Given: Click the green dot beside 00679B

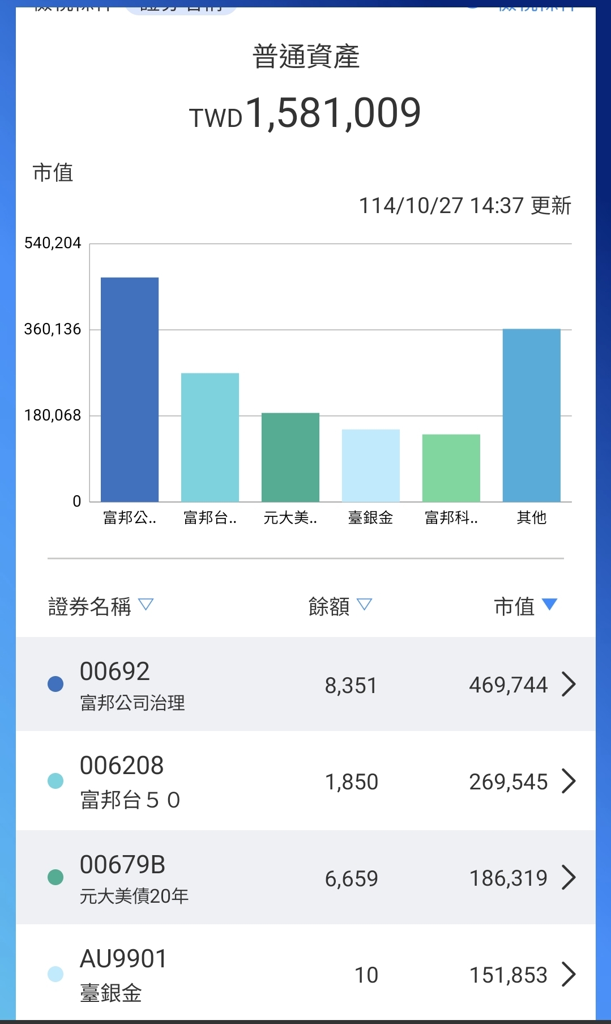Looking at the screenshot, I should point(55,878).
